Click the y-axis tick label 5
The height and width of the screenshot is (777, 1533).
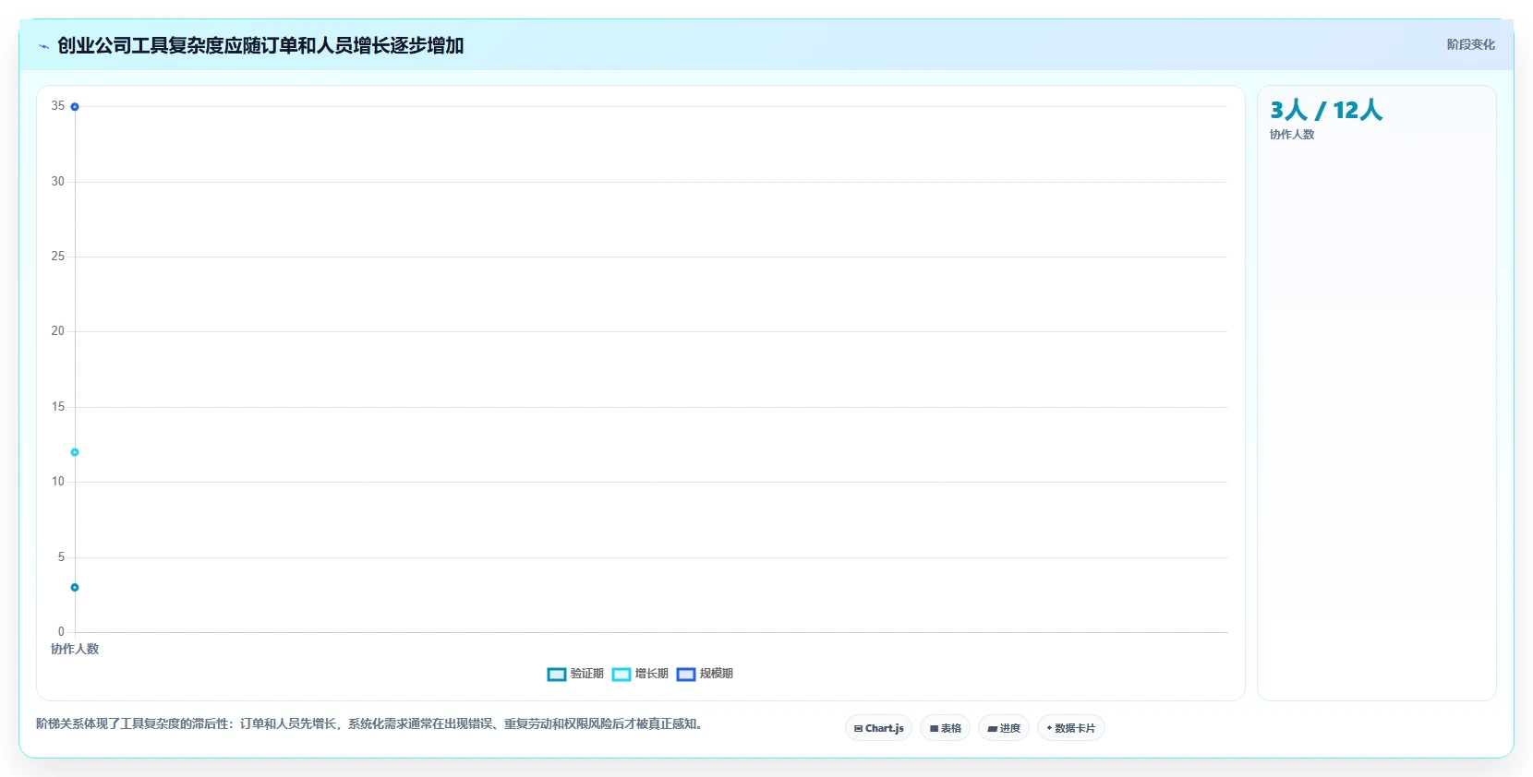tap(62, 557)
